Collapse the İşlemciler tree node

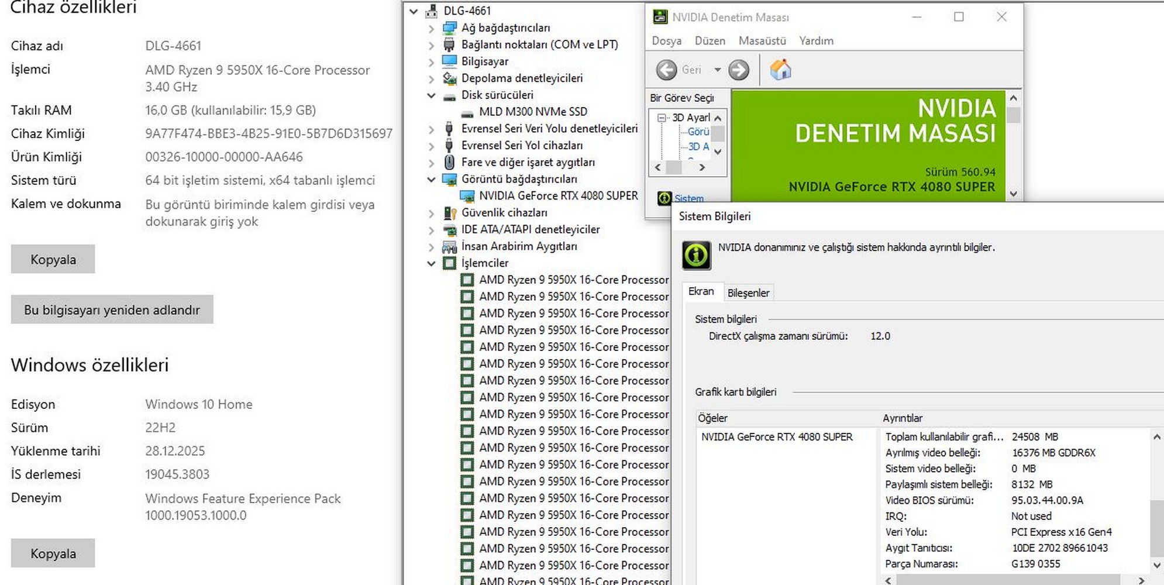(x=431, y=263)
